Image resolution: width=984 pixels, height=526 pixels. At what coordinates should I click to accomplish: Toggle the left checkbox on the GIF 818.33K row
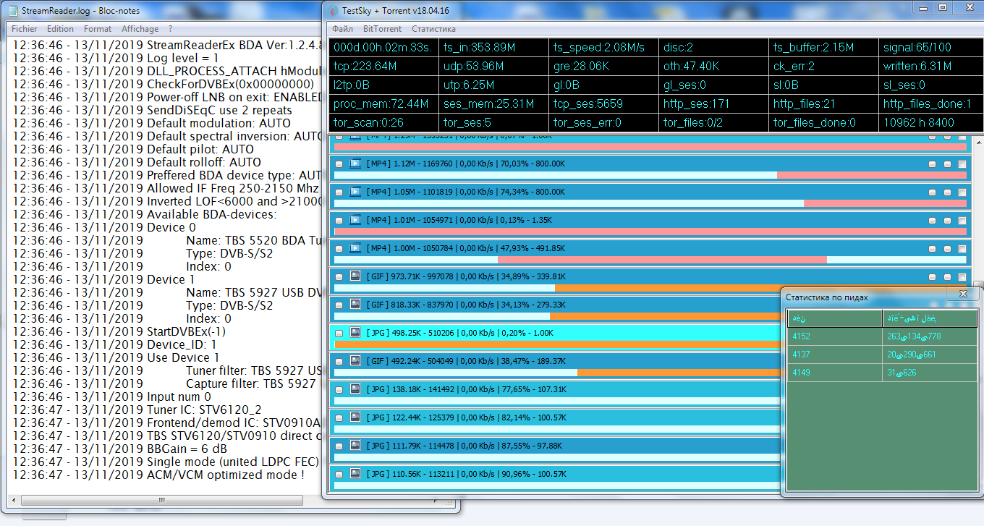click(x=339, y=305)
